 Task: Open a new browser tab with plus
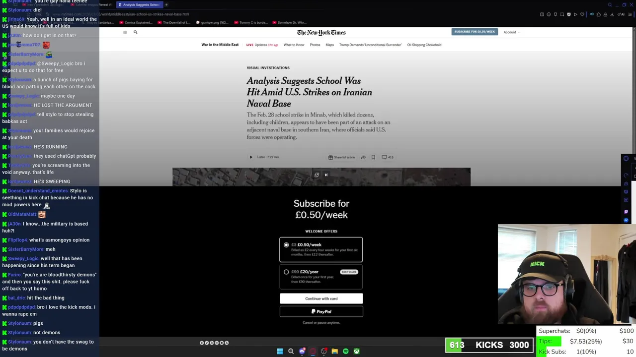(166, 4)
